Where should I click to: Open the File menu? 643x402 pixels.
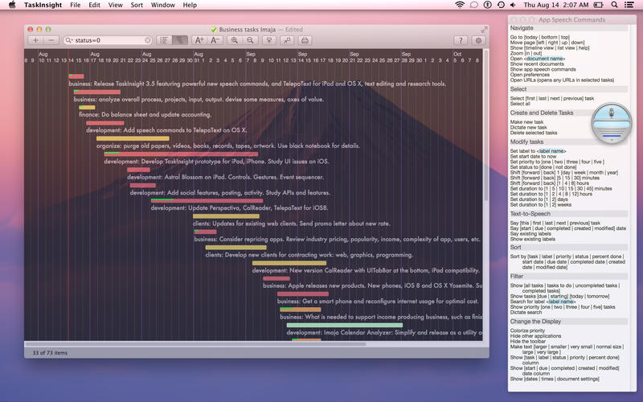point(75,5)
